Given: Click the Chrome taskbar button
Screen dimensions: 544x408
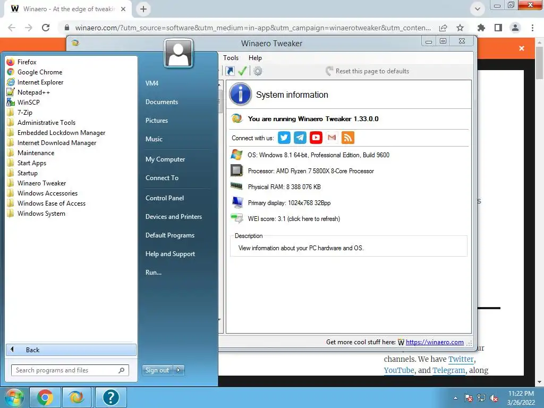Looking at the screenshot, I should coord(45,397).
